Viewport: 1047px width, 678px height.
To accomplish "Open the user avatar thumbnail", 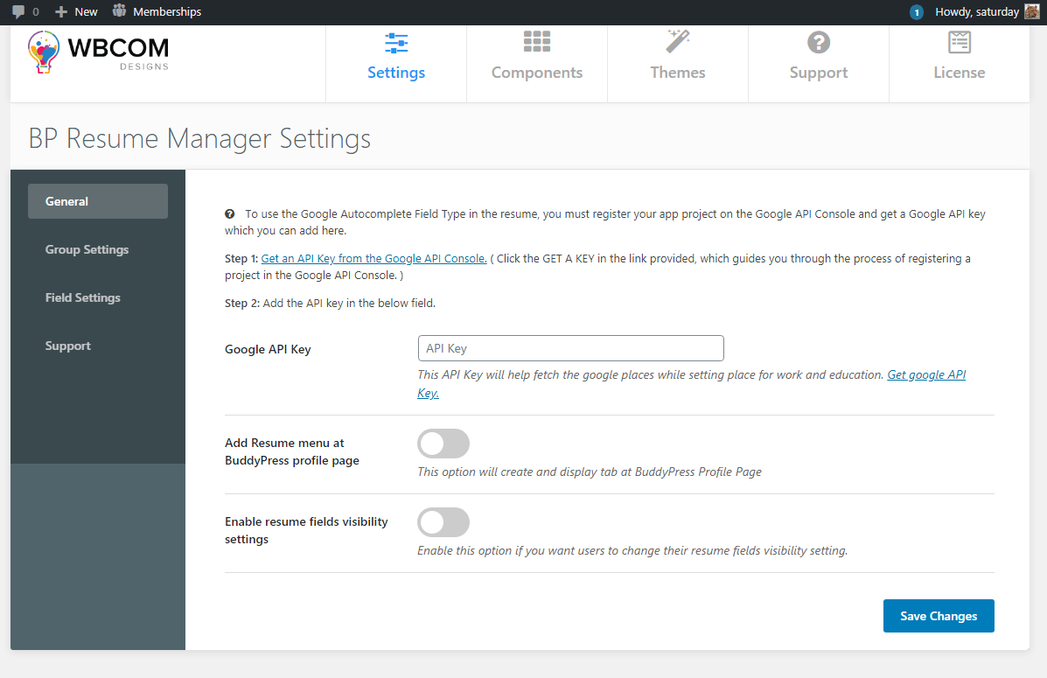I will pos(1031,11).
